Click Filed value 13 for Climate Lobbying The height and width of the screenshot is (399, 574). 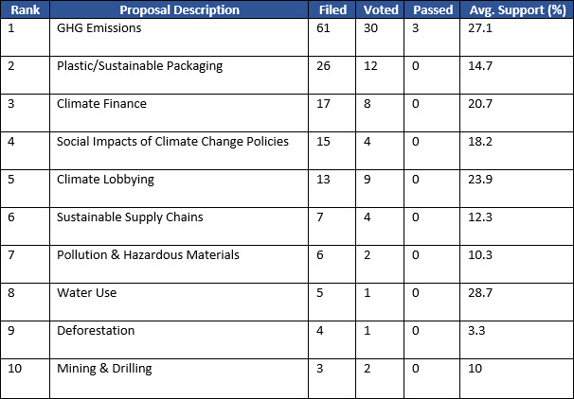[x=323, y=180]
